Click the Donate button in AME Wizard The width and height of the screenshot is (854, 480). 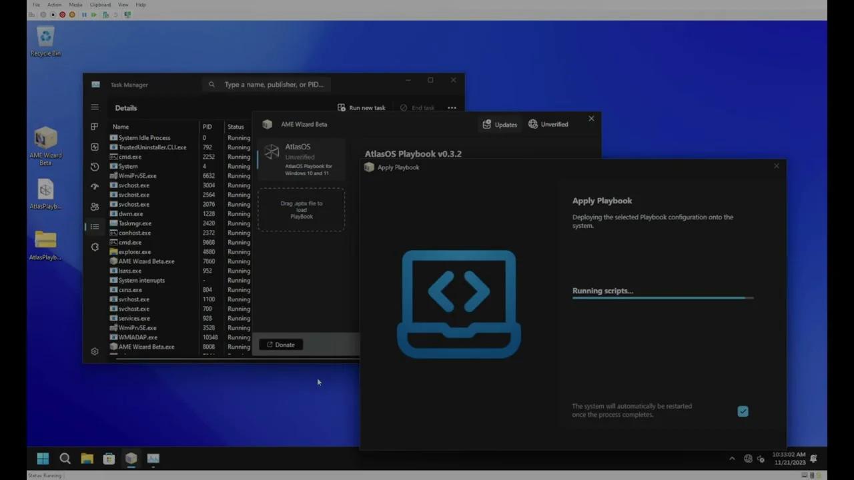281,345
